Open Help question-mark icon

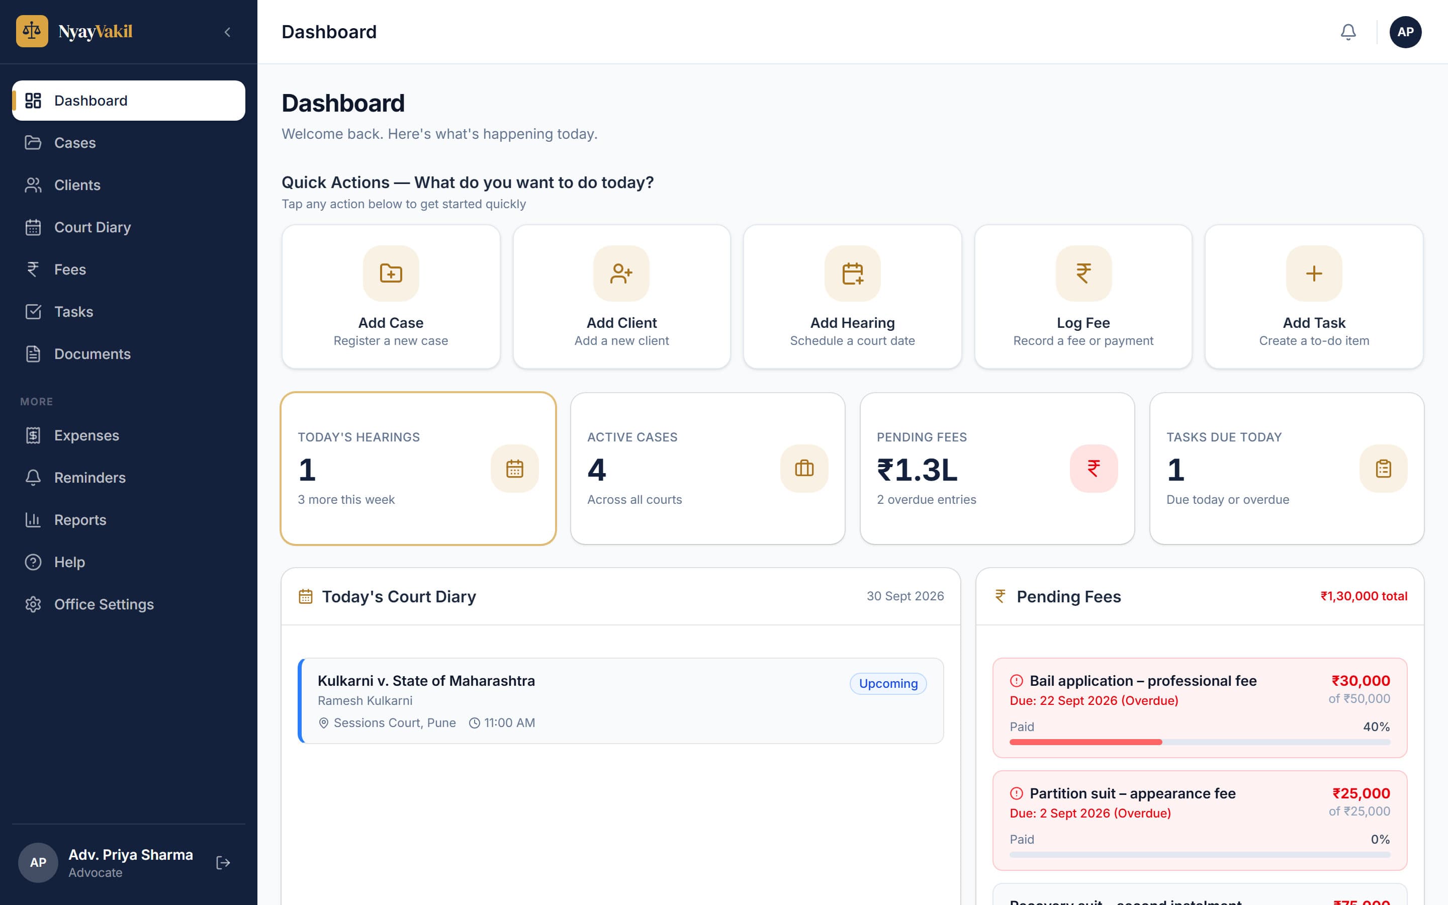tap(33, 562)
